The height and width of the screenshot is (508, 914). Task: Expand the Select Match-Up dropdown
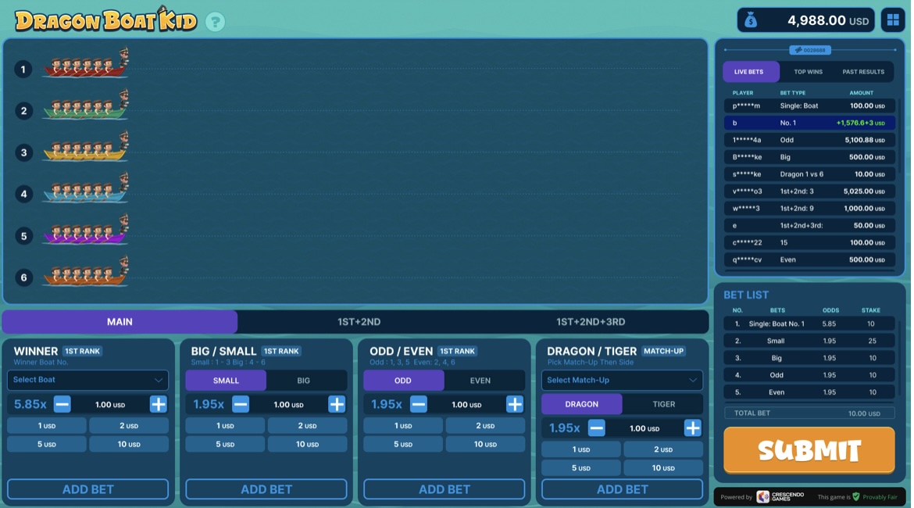point(622,381)
